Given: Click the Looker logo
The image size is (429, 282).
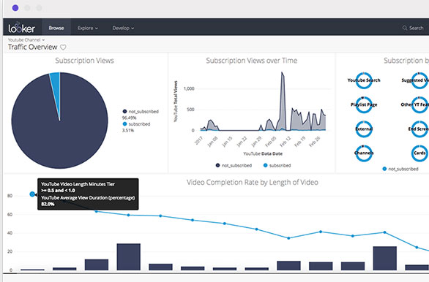Looking at the screenshot, I should (x=22, y=28).
